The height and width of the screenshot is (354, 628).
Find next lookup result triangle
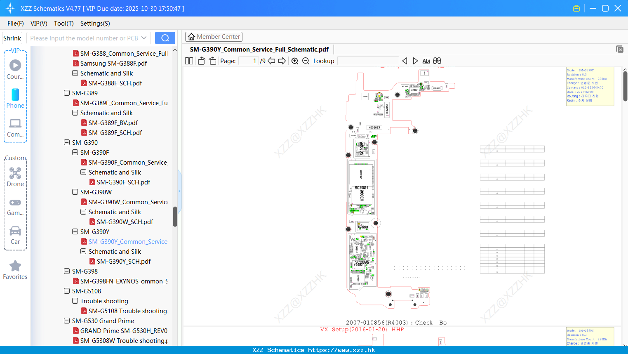(415, 61)
